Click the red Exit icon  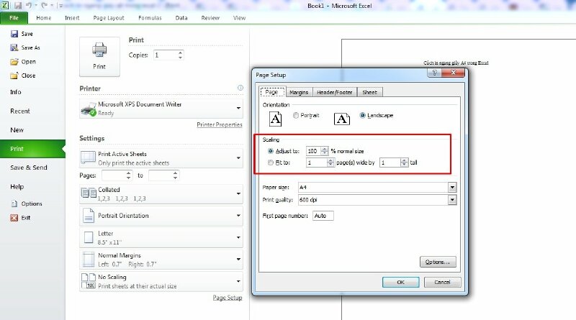point(14,218)
